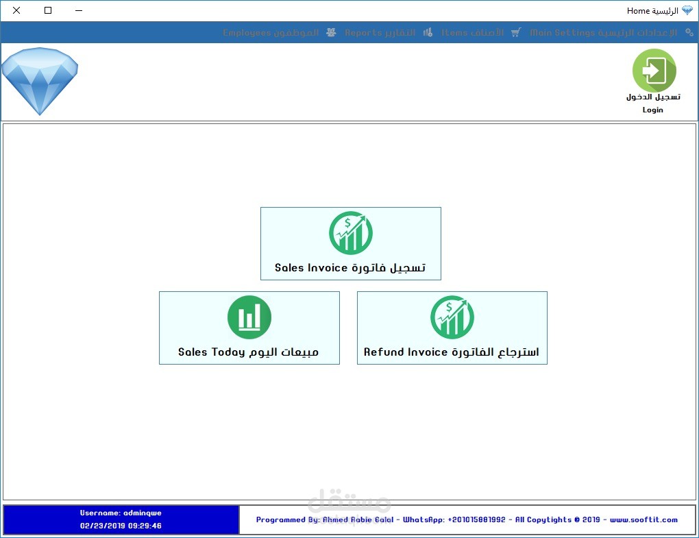Close the Home window
699x538 pixels.
click(16, 10)
